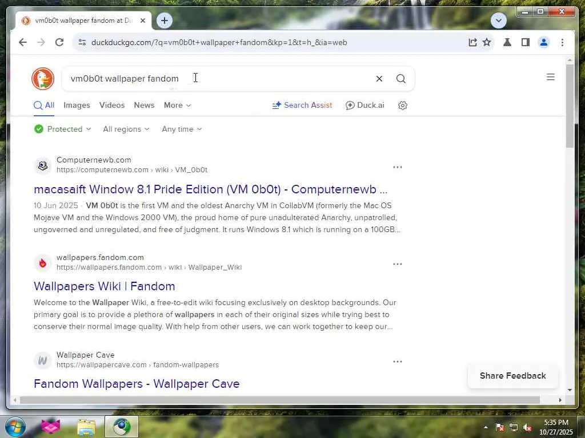The height and width of the screenshot is (438, 585).
Task: Open the browser three-dot menu
Action: pyautogui.click(x=562, y=42)
